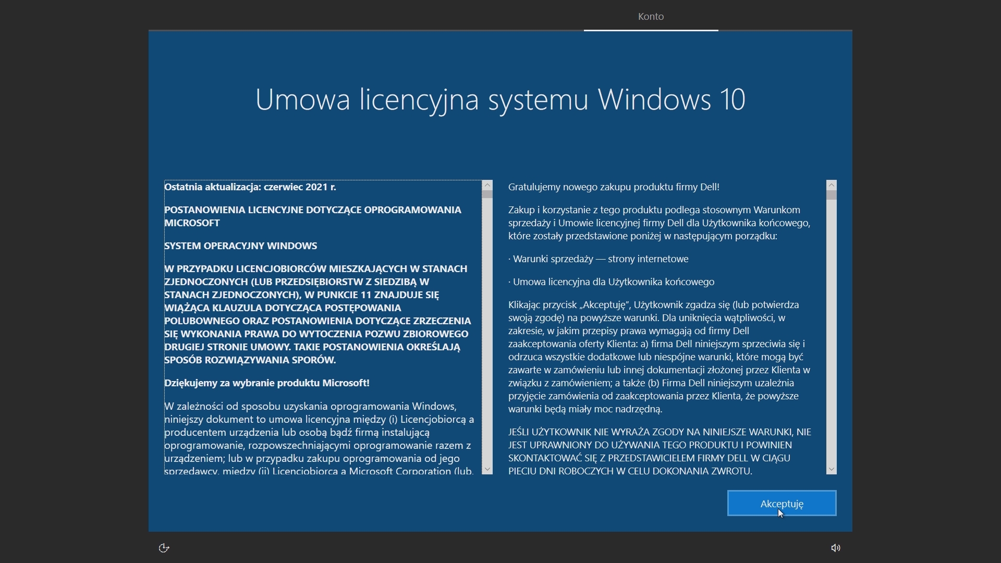Click the Akceptuję button
Image resolution: width=1001 pixels, height=563 pixels.
click(782, 503)
